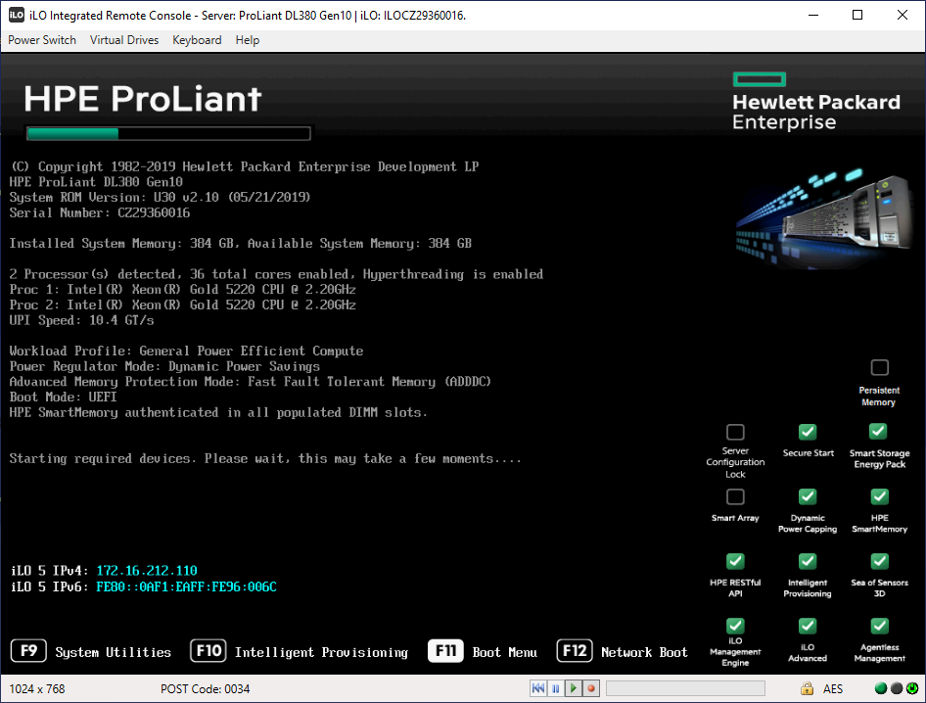
Task: Click the HPE RESTful API checkmark
Action: (735, 561)
